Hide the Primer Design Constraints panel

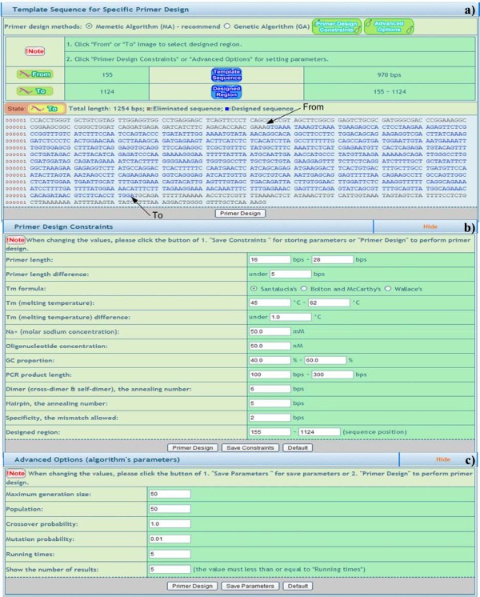(430, 226)
